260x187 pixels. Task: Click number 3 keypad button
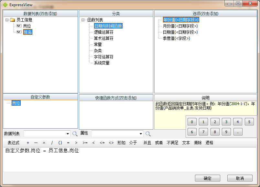pos(226,122)
